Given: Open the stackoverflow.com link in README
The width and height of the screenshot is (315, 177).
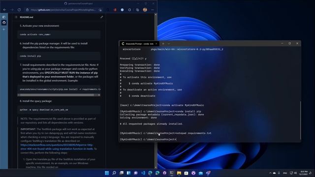Looking at the screenshot, I should pyautogui.click(x=57, y=147).
